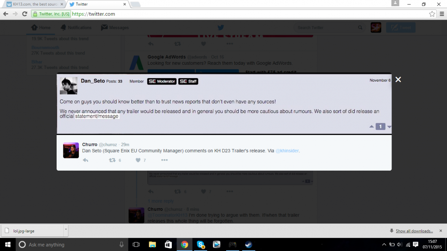Open the Twitter Notifications tab
447x251 pixels.
[76, 28]
